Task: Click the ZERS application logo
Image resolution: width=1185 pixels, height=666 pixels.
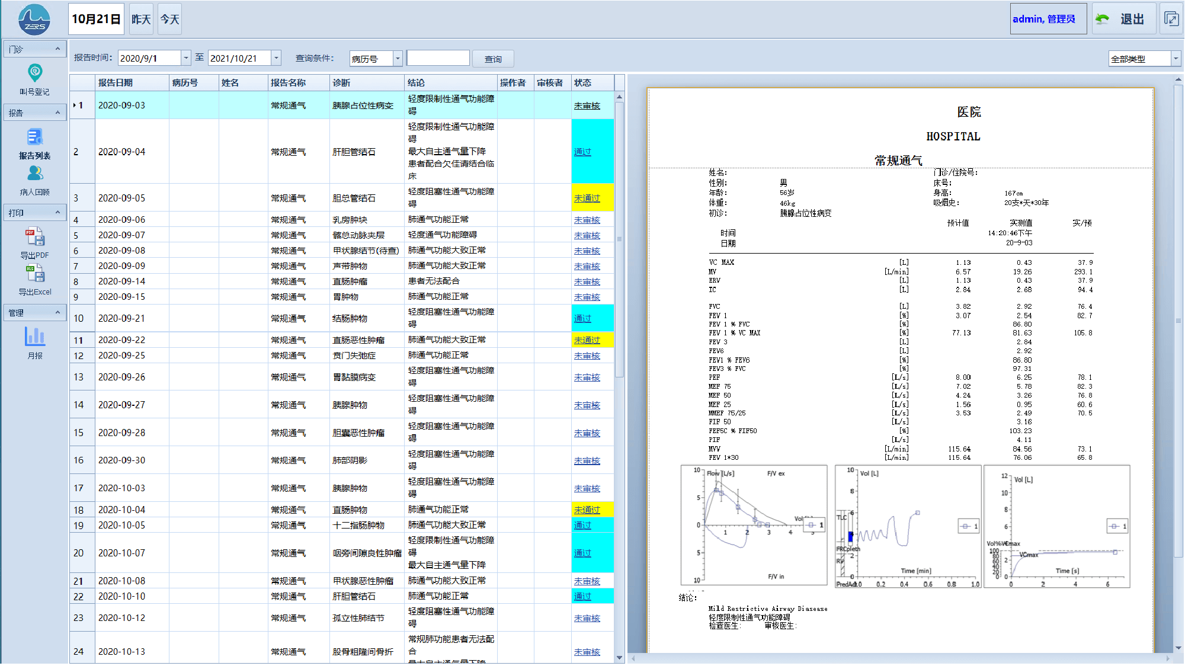Action: (34, 20)
